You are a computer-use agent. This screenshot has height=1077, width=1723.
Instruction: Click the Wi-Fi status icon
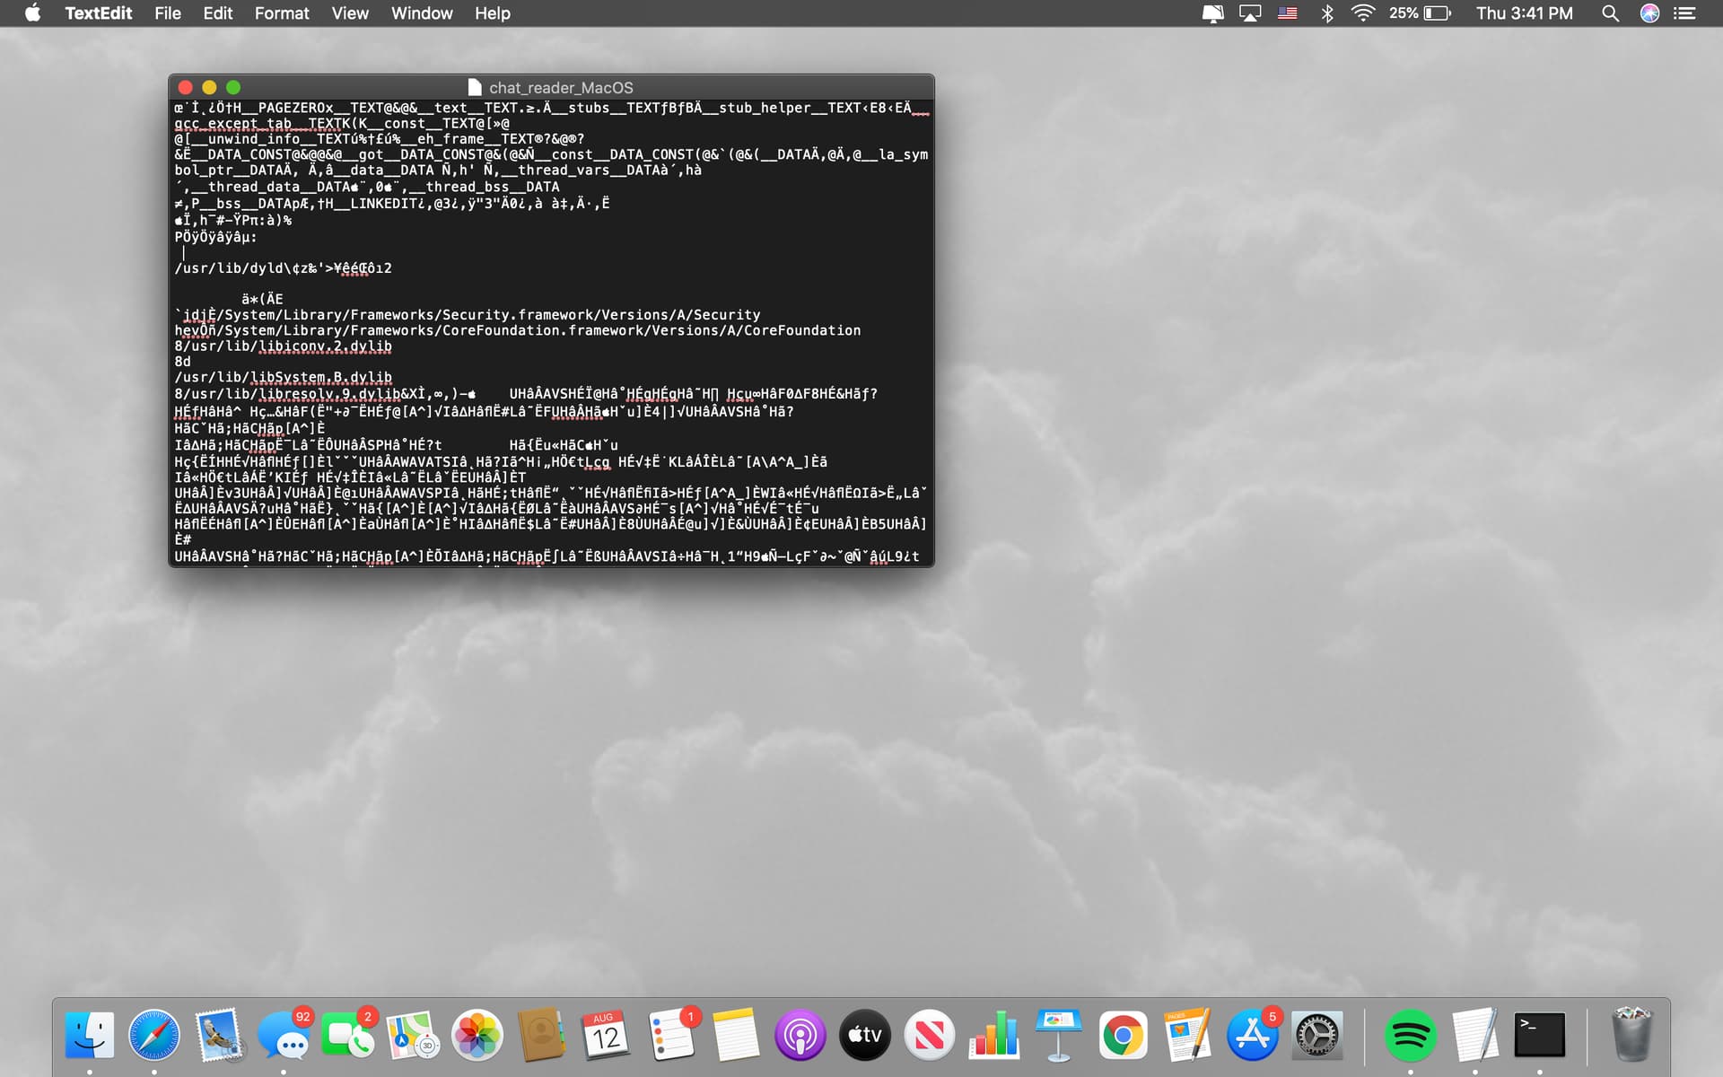pos(1362,13)
